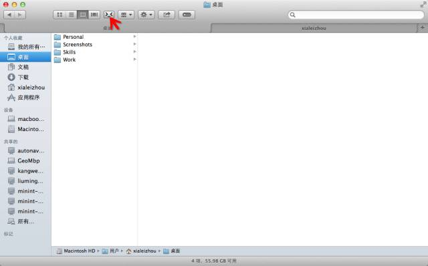
Task: Click the 个人收藏 sidebar section header
Action: tap(13, 38)
